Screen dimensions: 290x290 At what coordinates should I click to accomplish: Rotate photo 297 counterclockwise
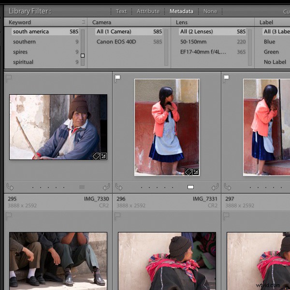pos(228,187)
